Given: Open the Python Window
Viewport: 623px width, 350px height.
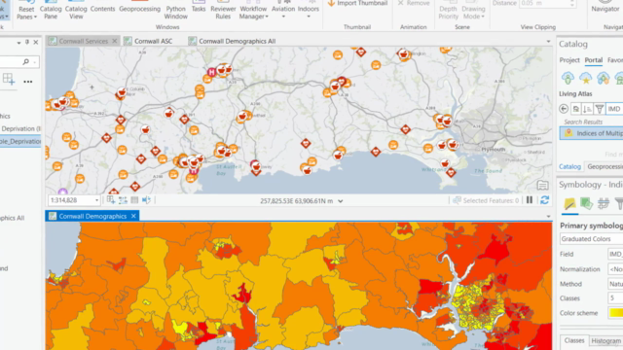Looking at the screenshot, I should point(175,10).
